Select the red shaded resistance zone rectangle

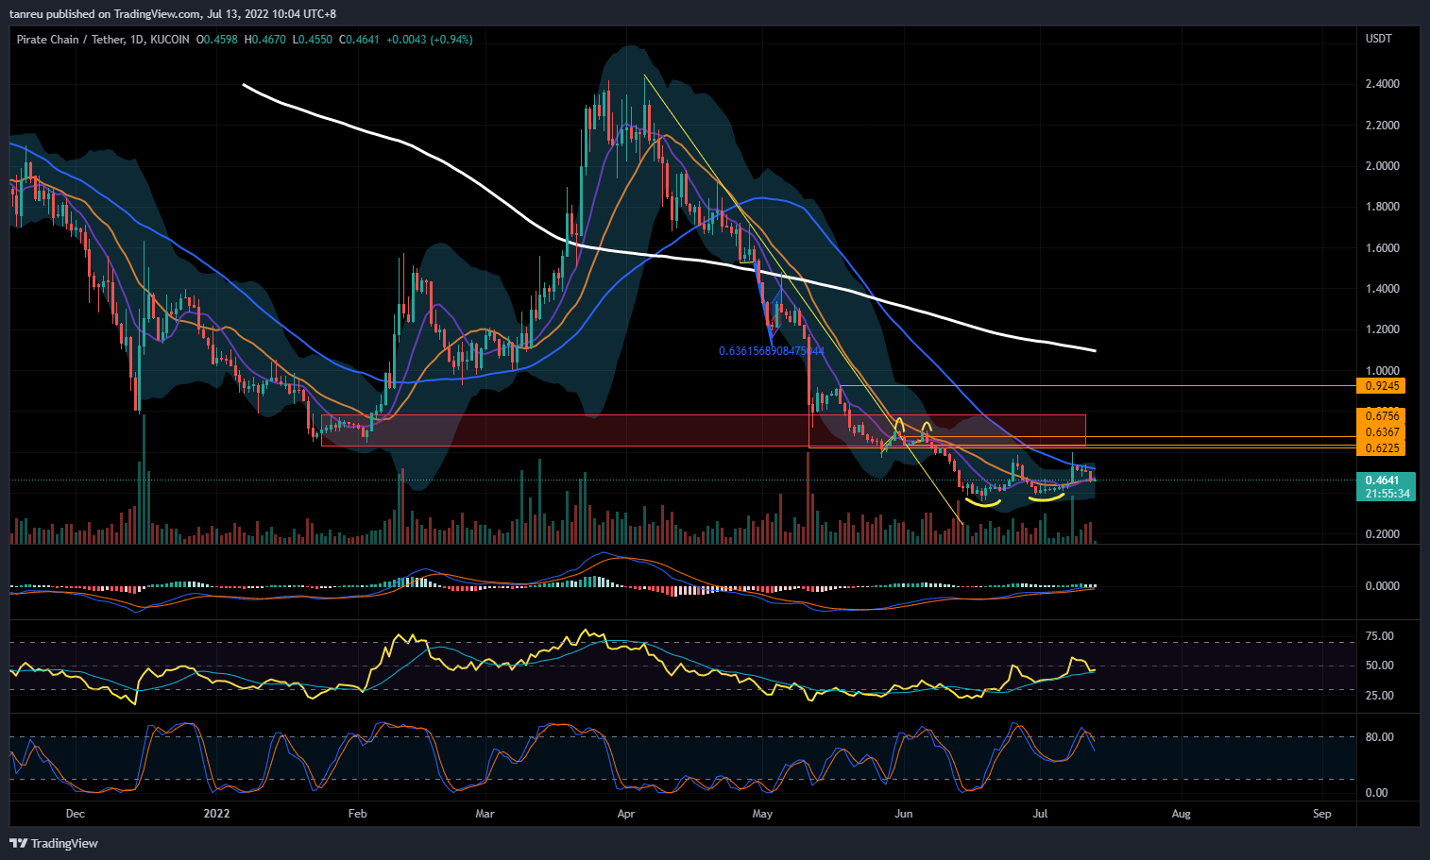pos(704,430)
